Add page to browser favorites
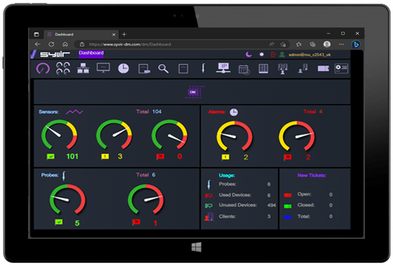The width and height of the screenshot is (393, 265). coord(283,44)
